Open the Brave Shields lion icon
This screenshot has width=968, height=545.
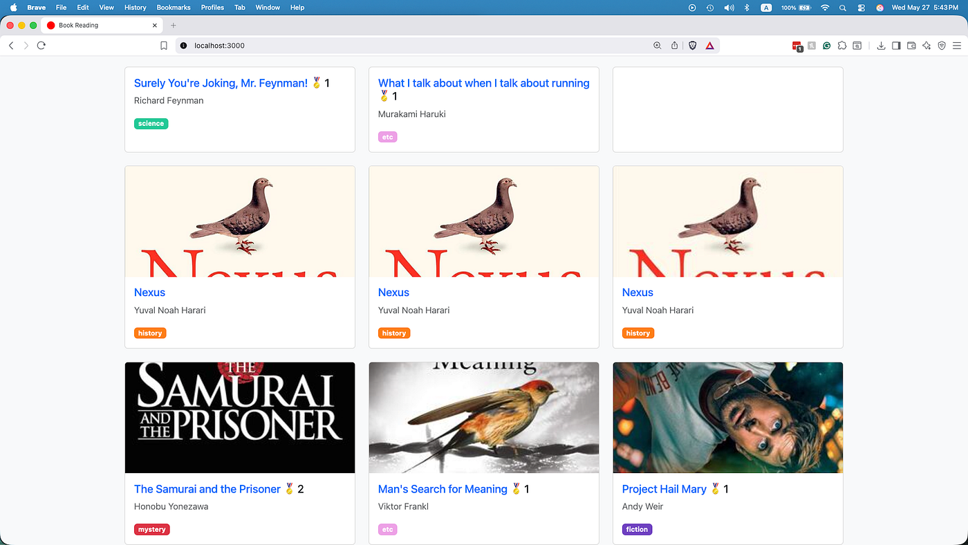(x=692, y=46)
